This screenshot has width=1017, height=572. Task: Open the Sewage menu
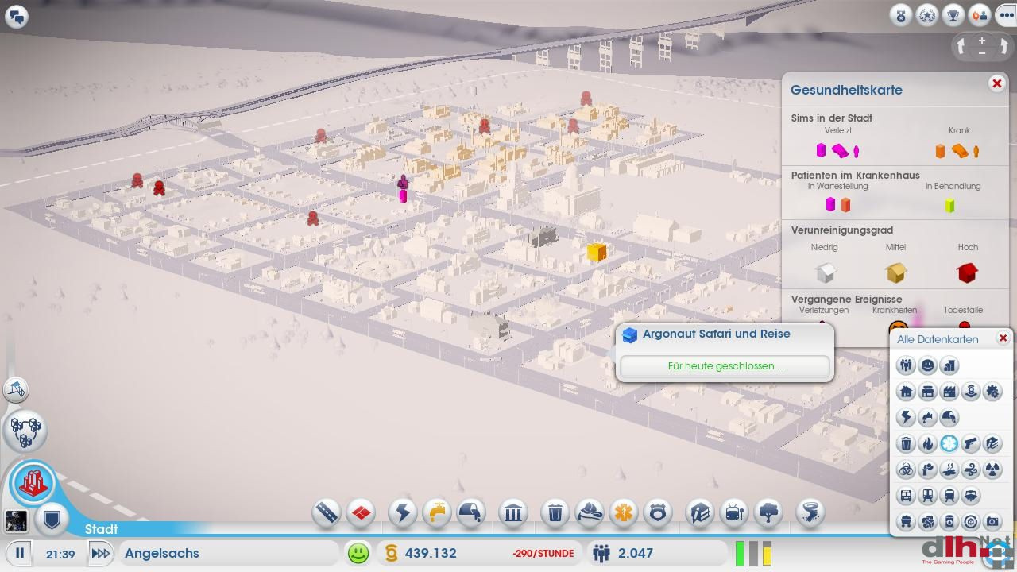(471, 513)
